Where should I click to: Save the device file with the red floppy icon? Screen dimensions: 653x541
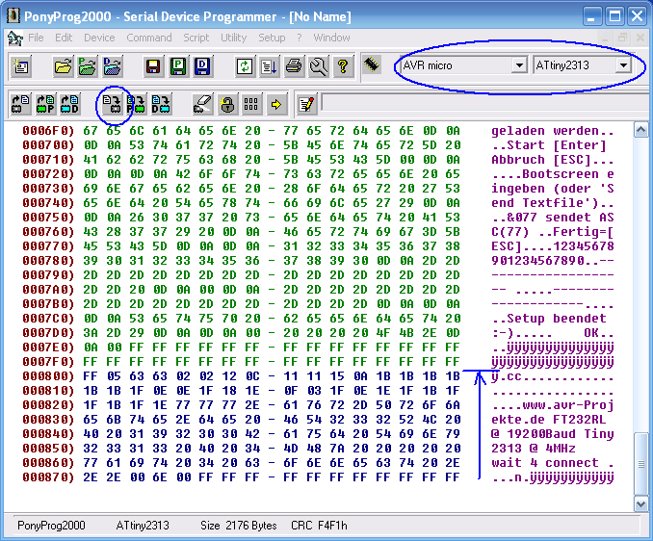[153, 66]
